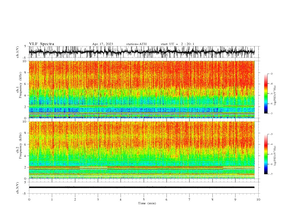Click the time axis tick label "9"

(235, 199)
